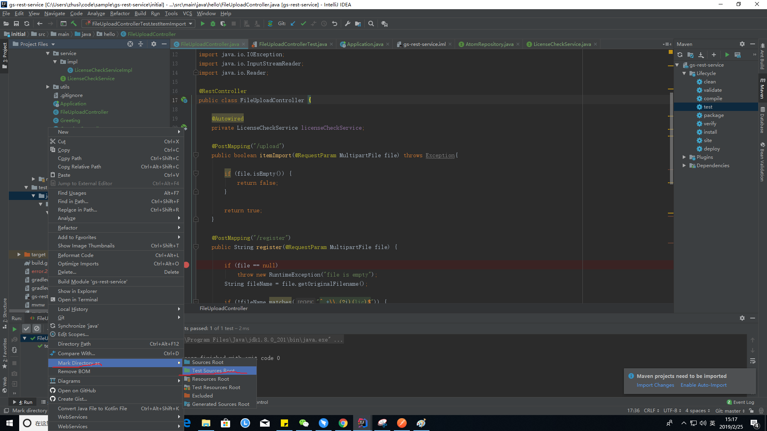
Task: Close the LicenseCheckService.java tab
Action: click(x=595, y=44)
